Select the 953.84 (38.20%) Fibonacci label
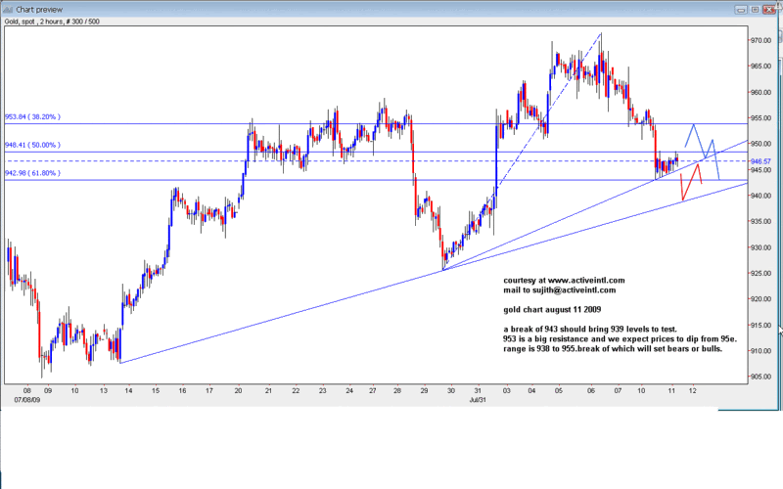 coord(32,117)
